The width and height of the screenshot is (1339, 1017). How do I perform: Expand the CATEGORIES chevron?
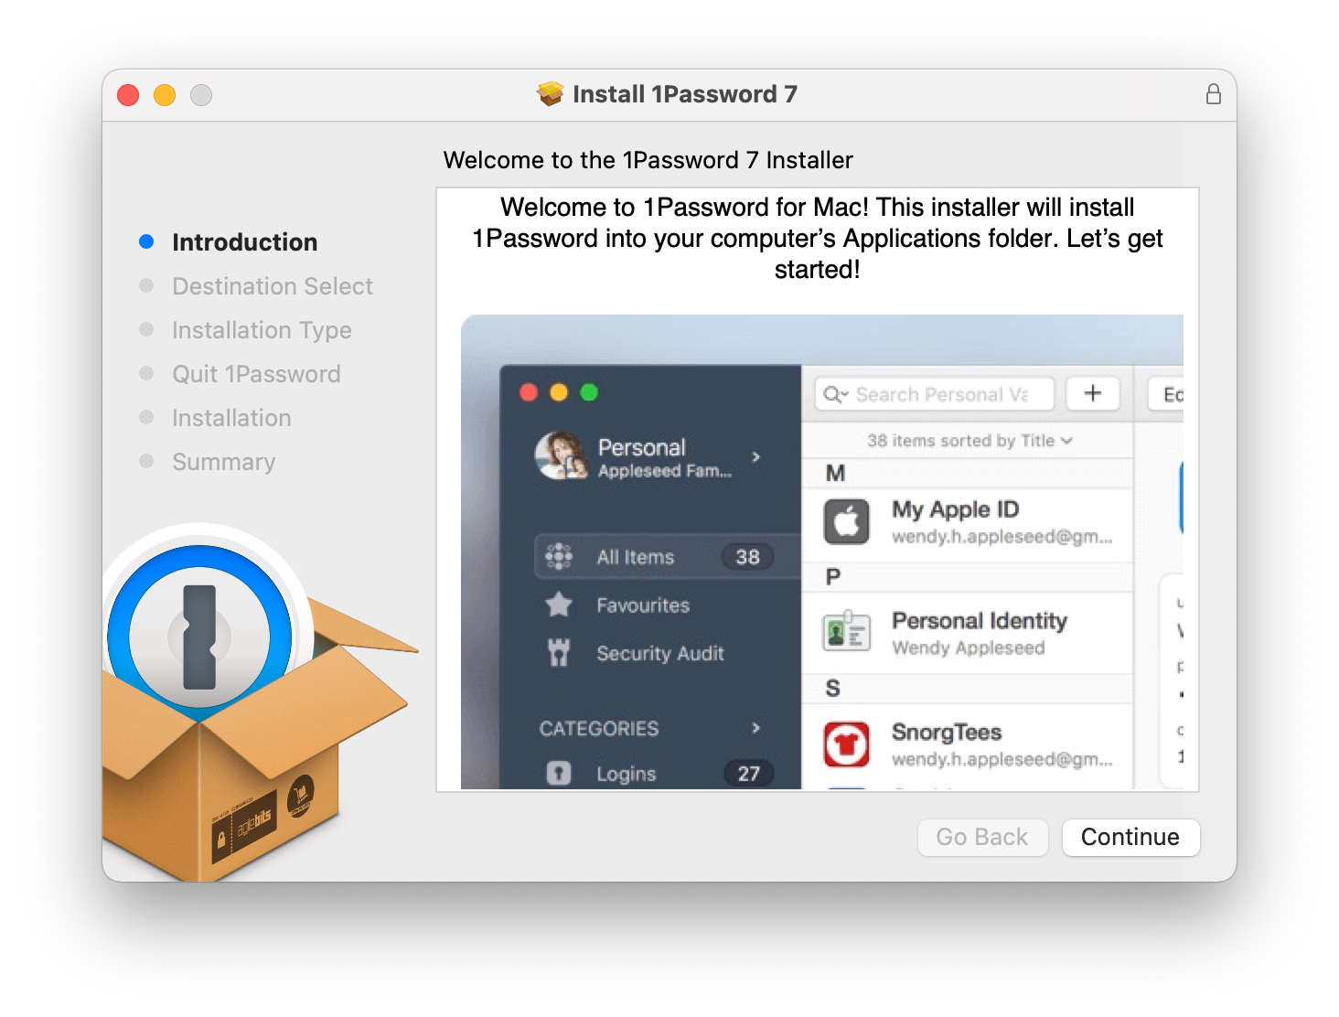click(755, 728)
